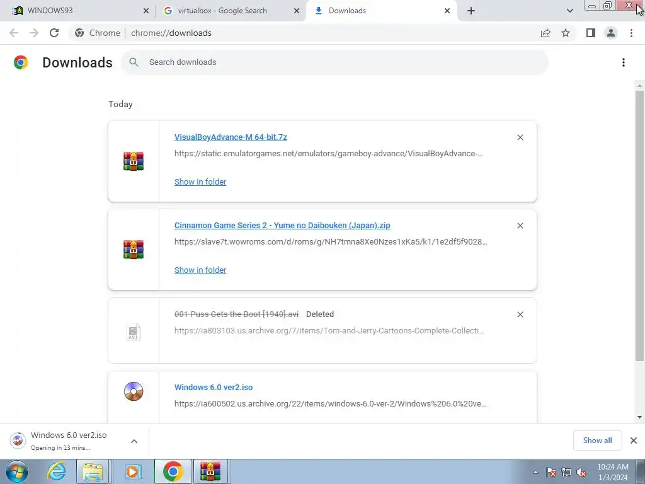
Task: Click the archive.org Tom-and-Jerry URL text
Action: [329, 330]
